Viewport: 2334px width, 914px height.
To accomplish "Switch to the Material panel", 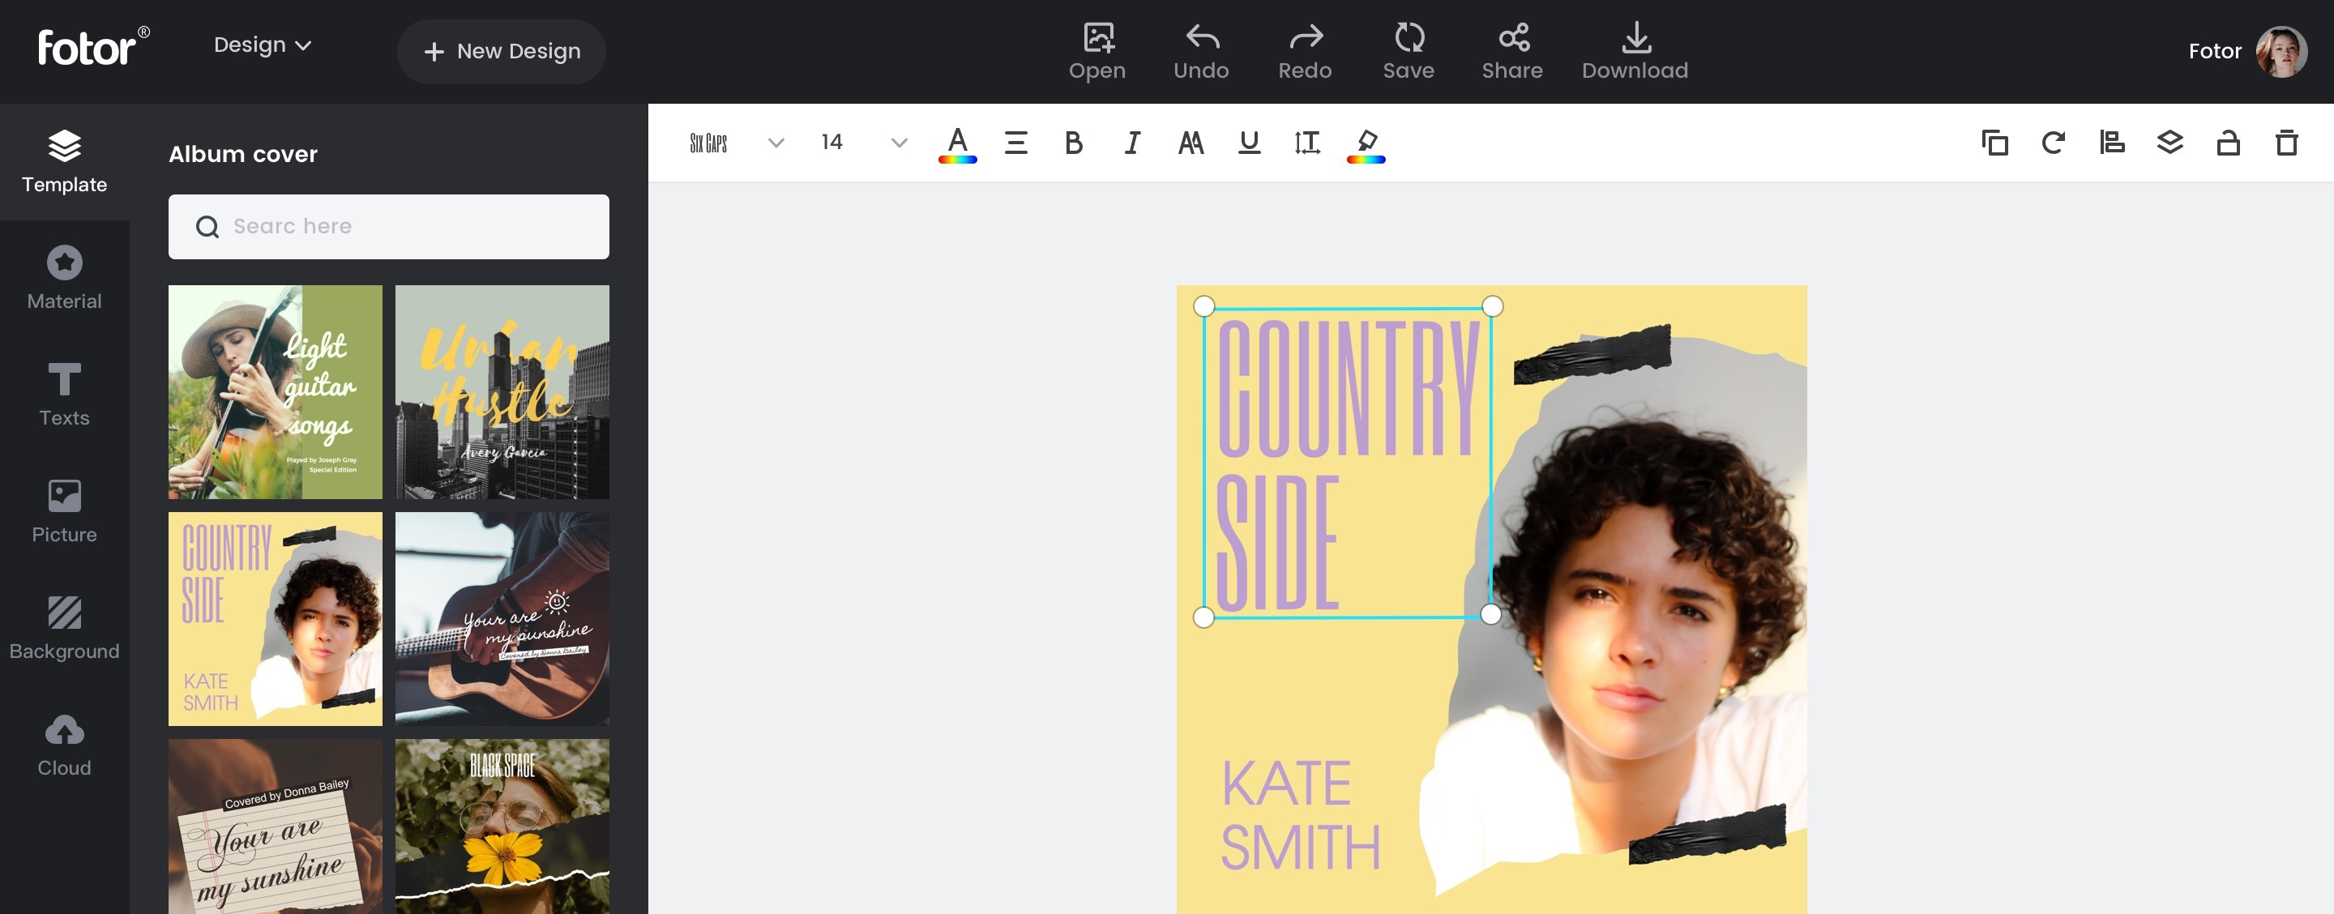I will [x=64, y=278].
